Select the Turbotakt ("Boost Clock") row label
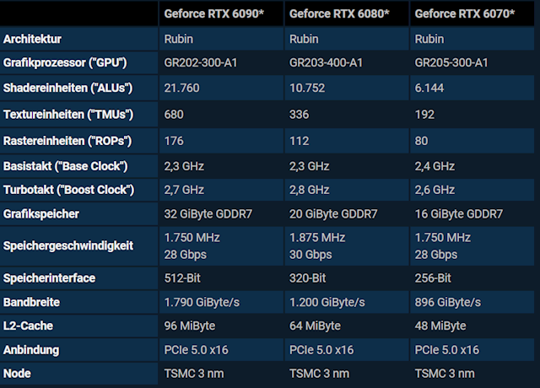The image size is (540, 388). [68, 190]
